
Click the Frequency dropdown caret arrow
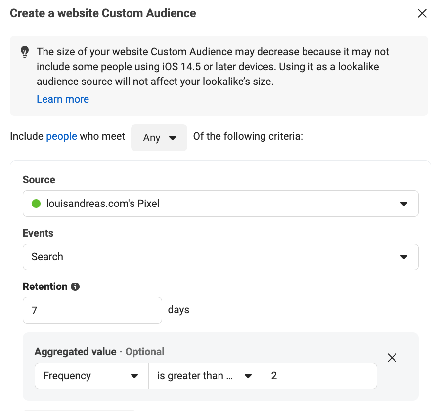[134, 376]
